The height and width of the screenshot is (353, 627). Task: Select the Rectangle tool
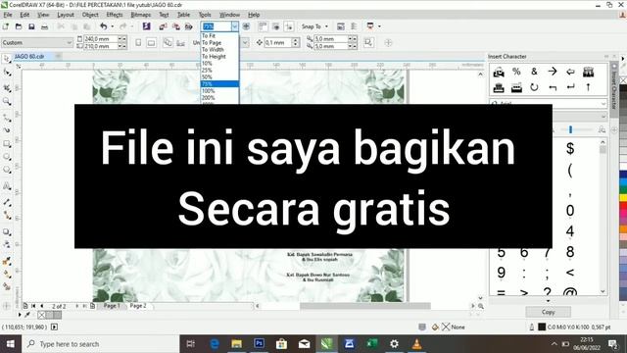7,144
